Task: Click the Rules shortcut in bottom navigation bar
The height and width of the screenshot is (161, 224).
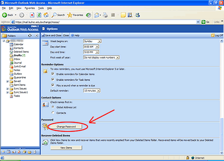Action: click(x=30, y=152)
